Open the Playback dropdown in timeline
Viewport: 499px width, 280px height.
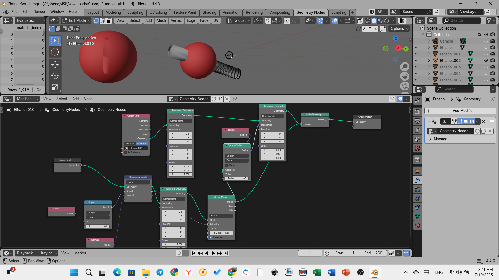27,253
